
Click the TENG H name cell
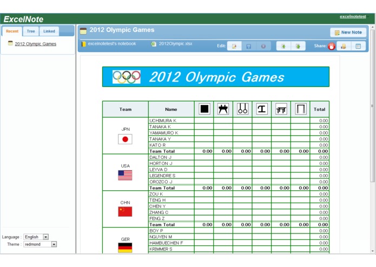click(171, 200)
